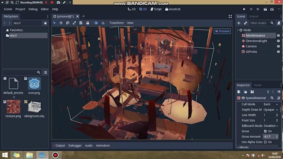Toggle the local space cube icon
Image resolution: width=283 pixels, height=159 pixels.
[x=96, y=23]
